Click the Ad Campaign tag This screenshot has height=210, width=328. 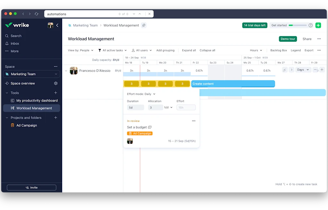pos(140,133)
